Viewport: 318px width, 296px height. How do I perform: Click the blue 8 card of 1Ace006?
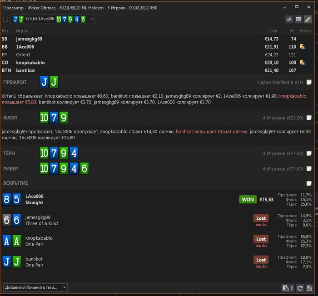[6, 199]
